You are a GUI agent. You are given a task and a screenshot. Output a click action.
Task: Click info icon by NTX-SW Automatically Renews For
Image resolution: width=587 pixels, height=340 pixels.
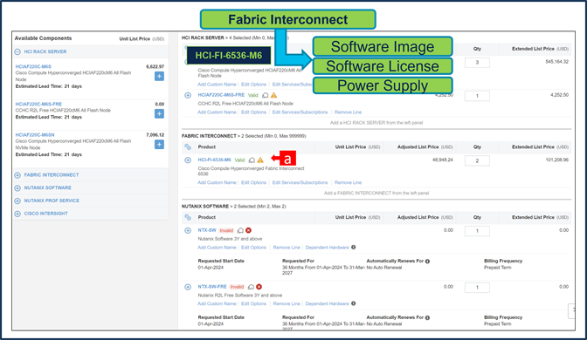click(x=427, y=262)
